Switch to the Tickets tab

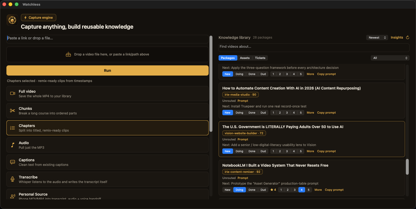click(260, 58)
